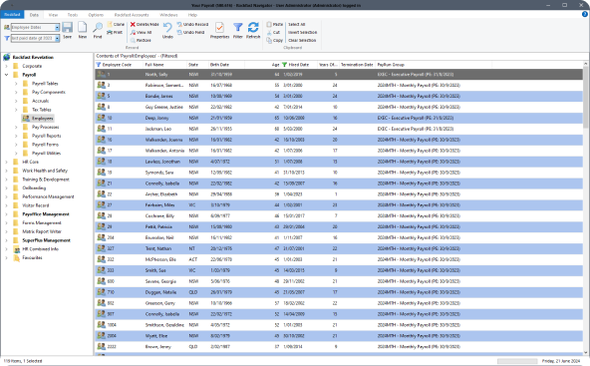Click the Copy icon
Screen dimensions: 590x366
(x=269, y=40)
